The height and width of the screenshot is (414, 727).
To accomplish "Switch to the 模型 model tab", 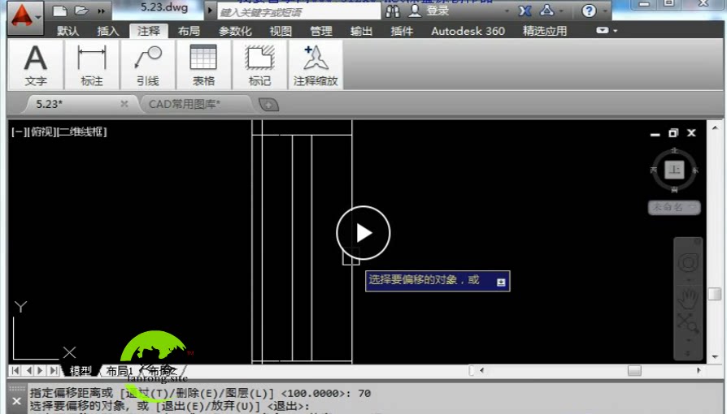I will [81, 370].
